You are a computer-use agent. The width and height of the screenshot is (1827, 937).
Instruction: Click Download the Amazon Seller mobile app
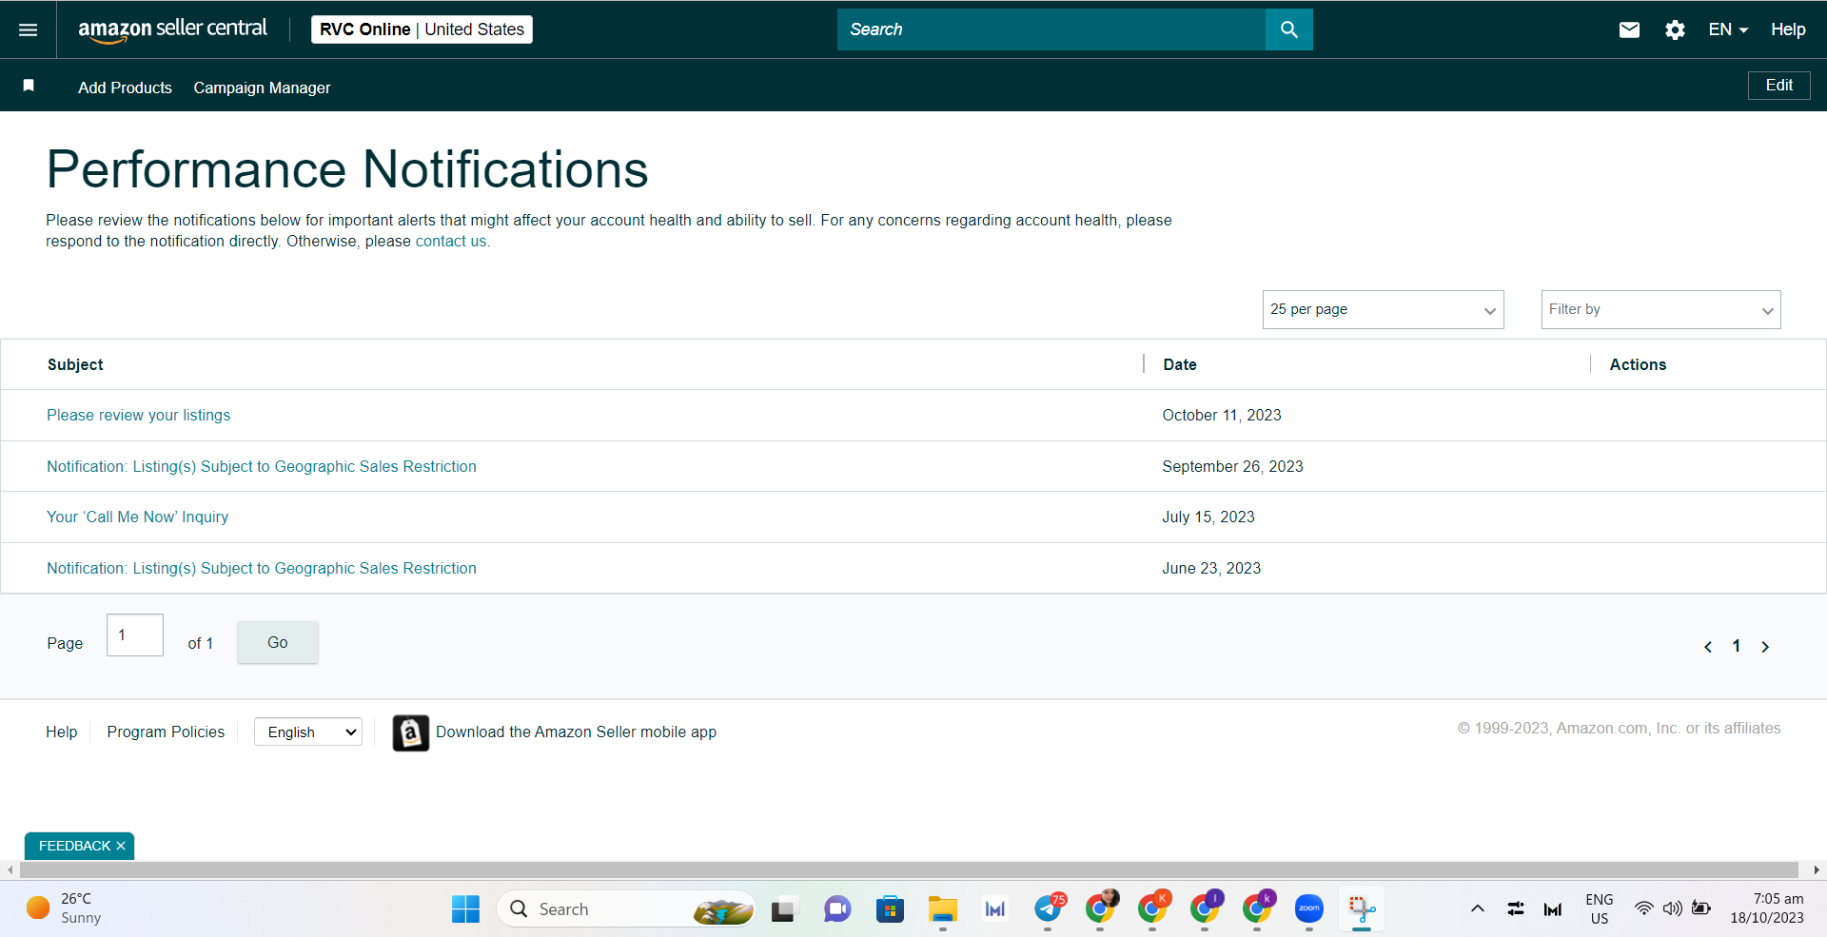[x=576, y=732]
